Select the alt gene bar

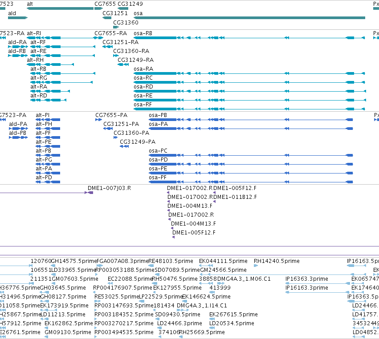(60, 8)
